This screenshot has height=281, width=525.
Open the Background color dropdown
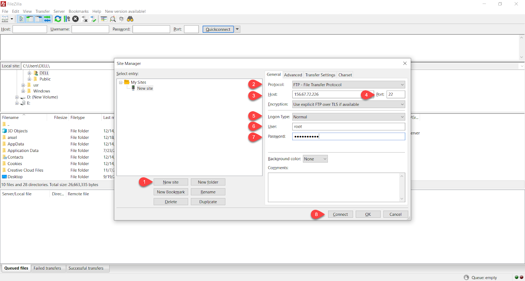click(315, 159)
